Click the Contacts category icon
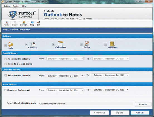Viewport: 154px width, 117px height. pyautogui.click(x=33, y=44)
